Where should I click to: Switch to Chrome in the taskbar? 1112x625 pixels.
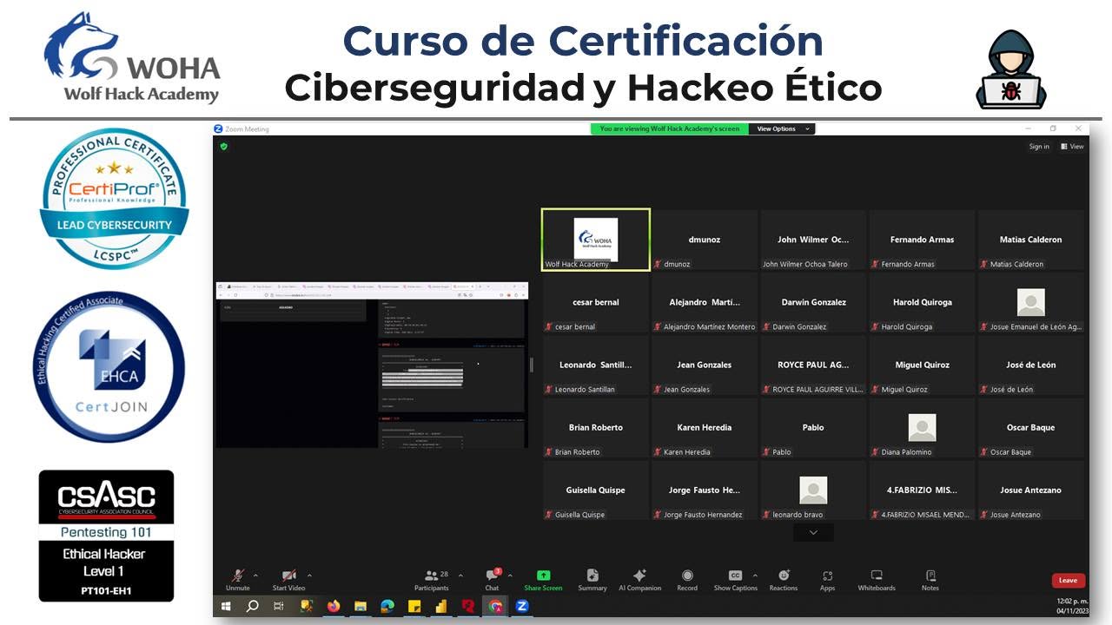click(x=495, y=606)
